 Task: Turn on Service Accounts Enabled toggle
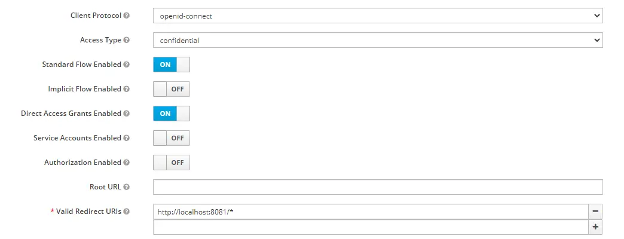coord(172,138)
